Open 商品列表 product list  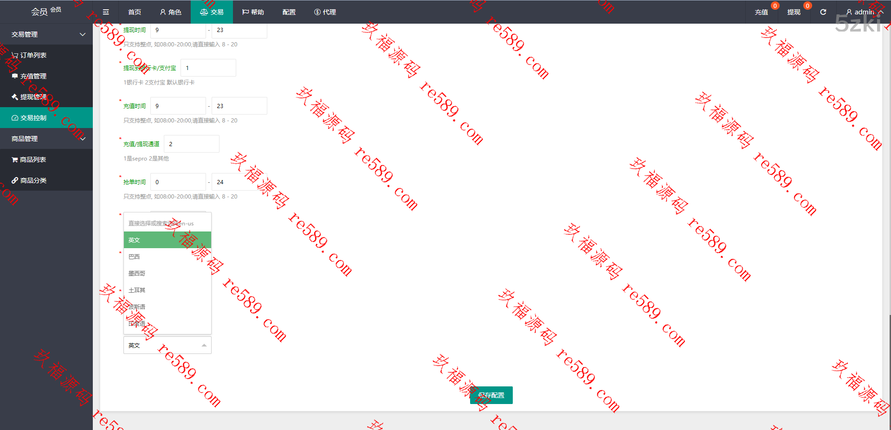click(x=32, y=160)
